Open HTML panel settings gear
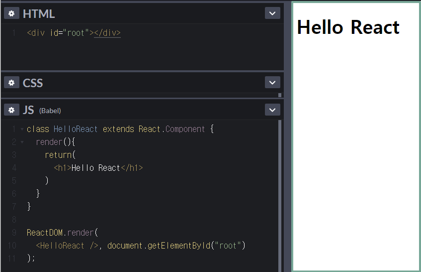 (11, 13)
